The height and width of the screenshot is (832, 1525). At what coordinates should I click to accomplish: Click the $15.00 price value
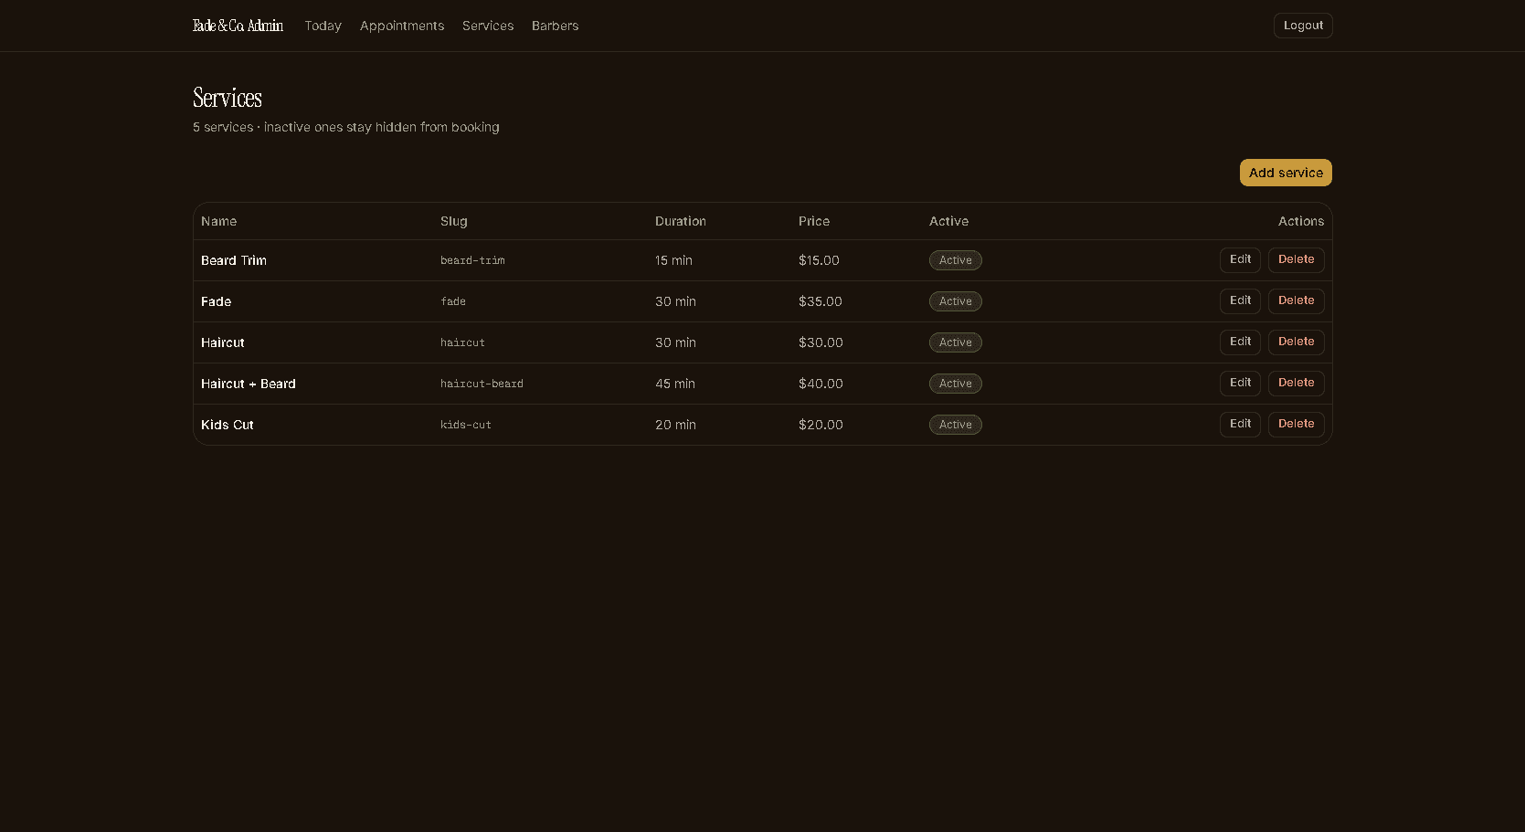819,260
